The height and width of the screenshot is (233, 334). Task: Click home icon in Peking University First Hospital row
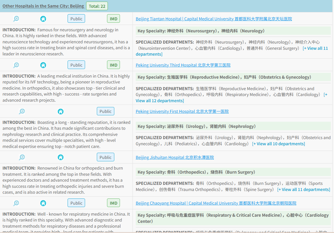click(61, 111)
